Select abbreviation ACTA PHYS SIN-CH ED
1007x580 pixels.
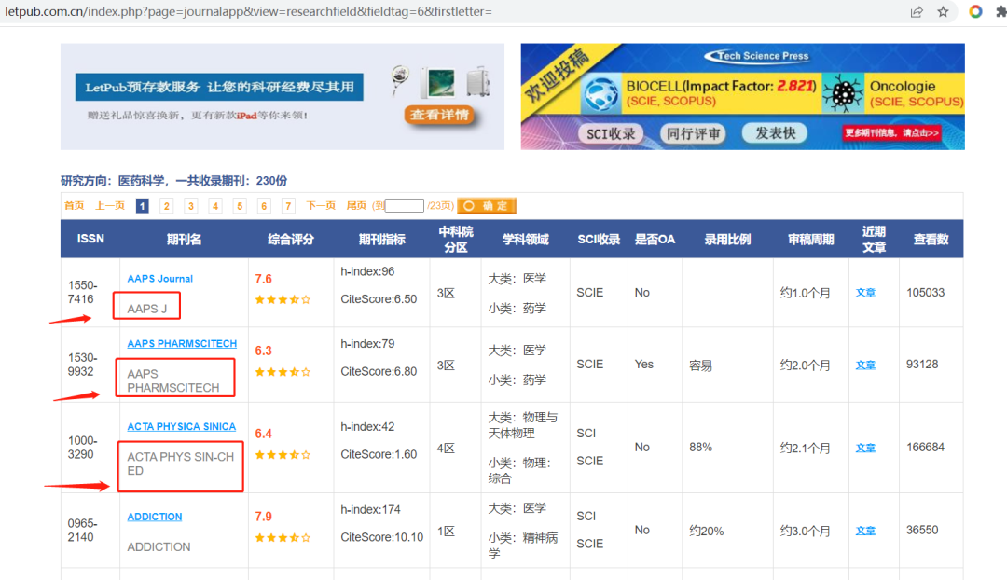coord(181,463)
